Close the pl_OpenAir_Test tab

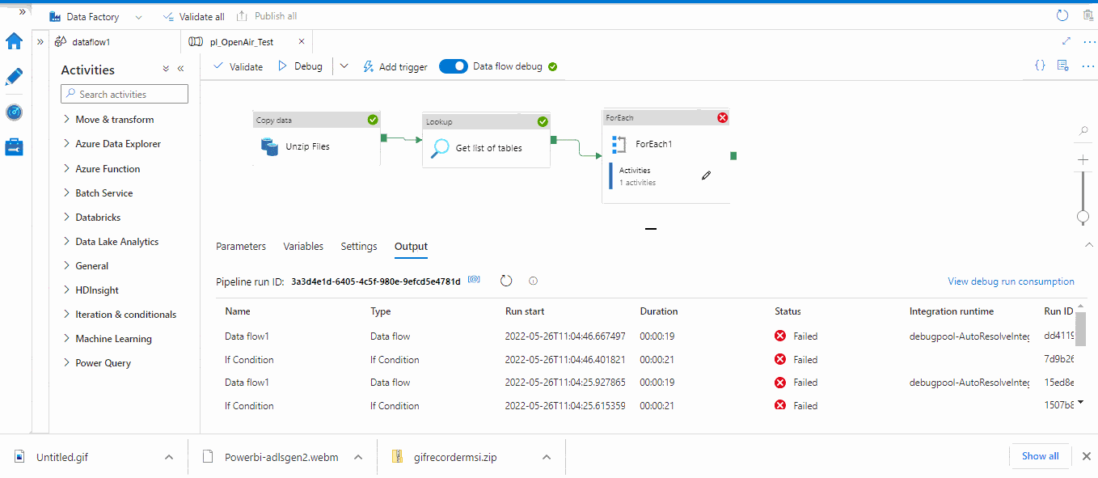tap(302, 41)
